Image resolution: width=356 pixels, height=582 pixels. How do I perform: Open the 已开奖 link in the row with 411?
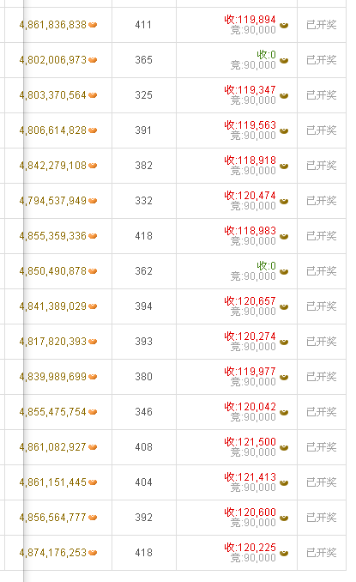click(x=322, y=25)
